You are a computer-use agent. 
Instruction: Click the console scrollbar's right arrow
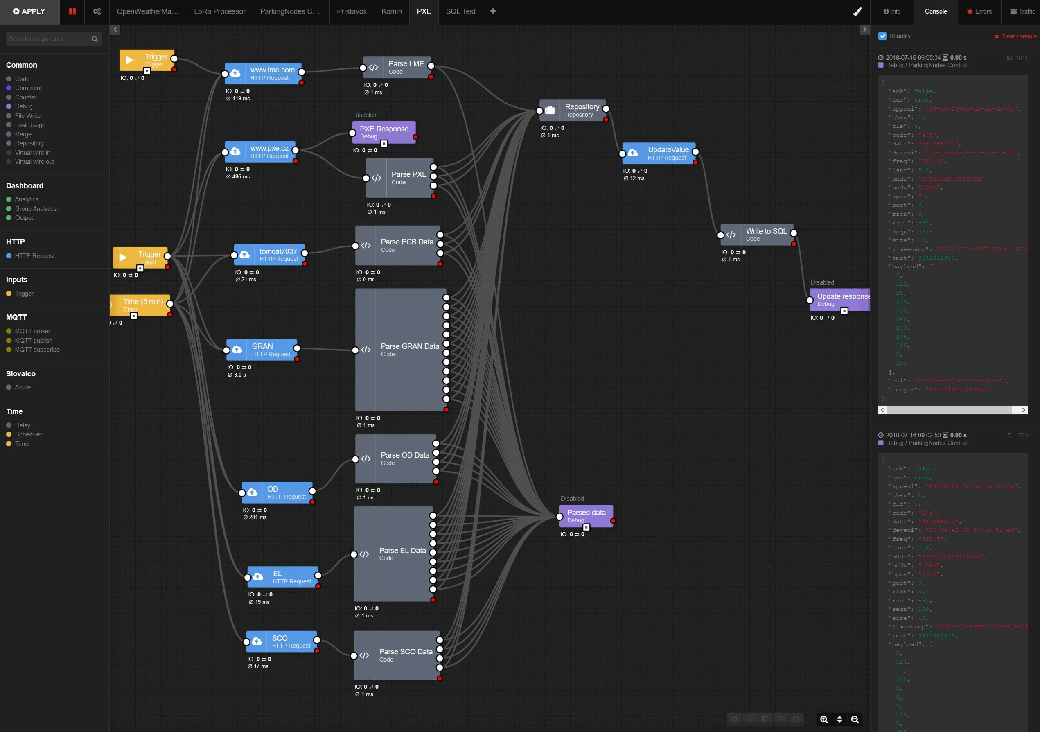coord(1024,410)
